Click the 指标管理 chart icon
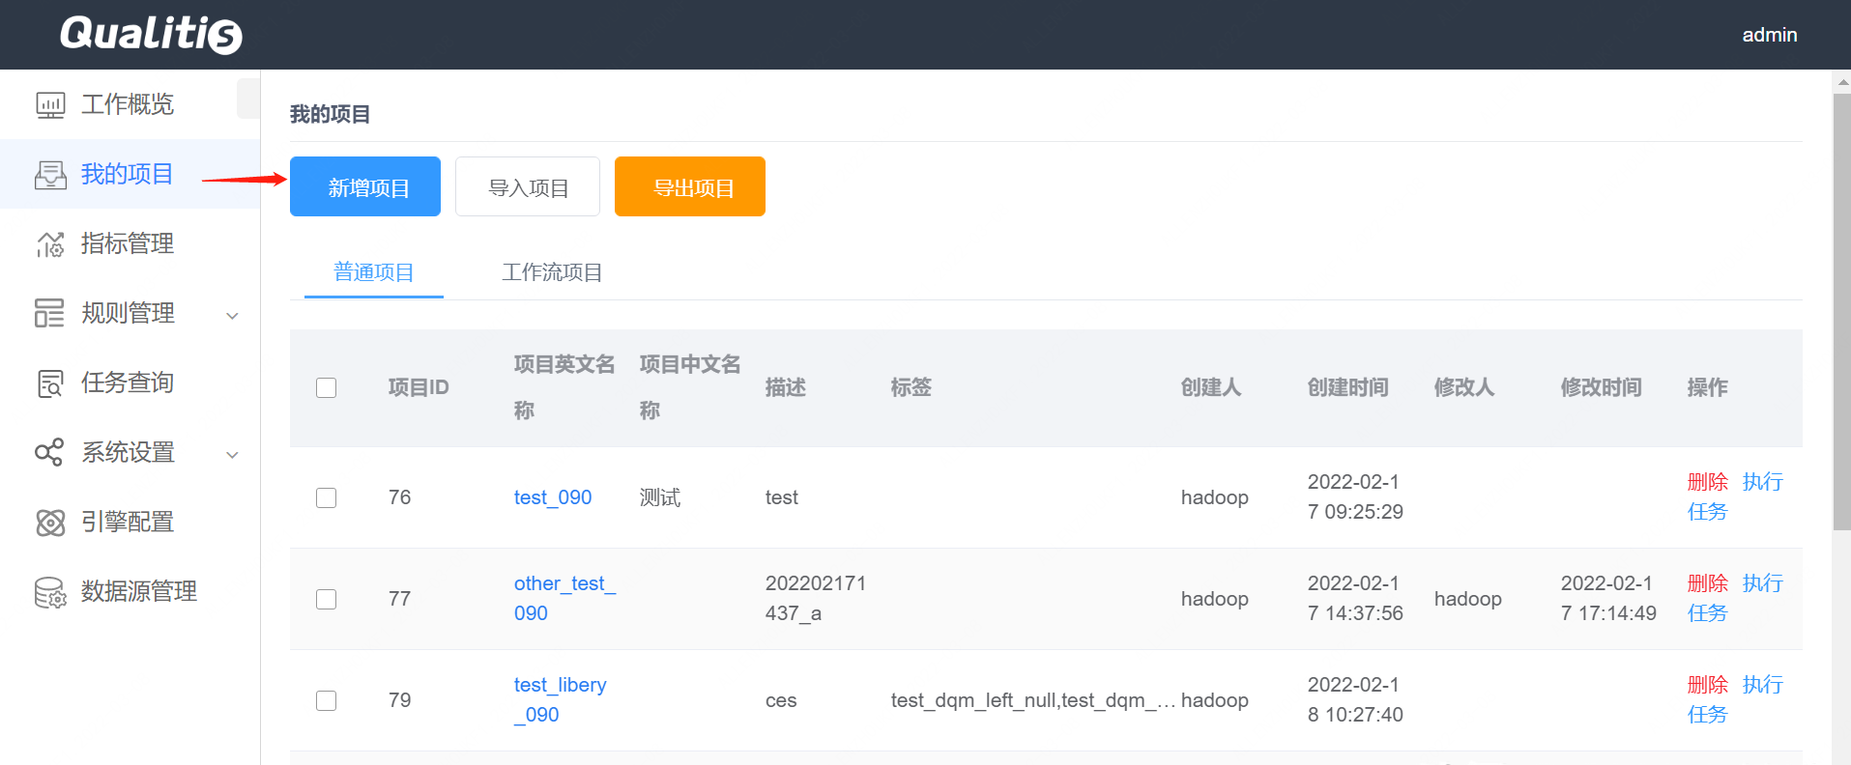 point(50,243)
